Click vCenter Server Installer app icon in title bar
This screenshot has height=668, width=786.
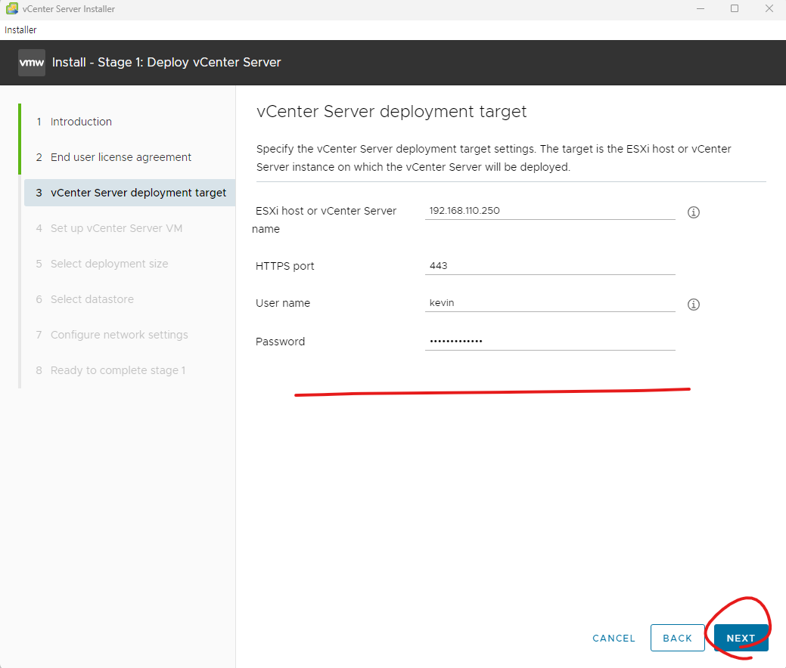[11, 8]
